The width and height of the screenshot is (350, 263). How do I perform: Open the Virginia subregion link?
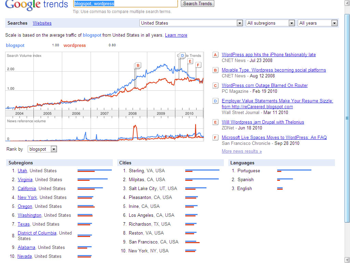click(x=25, y=179)
